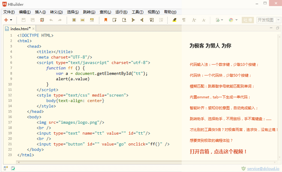Toggle the paragraph mark whitespace icon

(x=184, y=20)
